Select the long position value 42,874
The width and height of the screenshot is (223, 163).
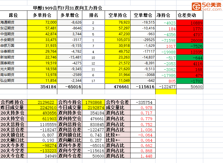tap(42, 34)
